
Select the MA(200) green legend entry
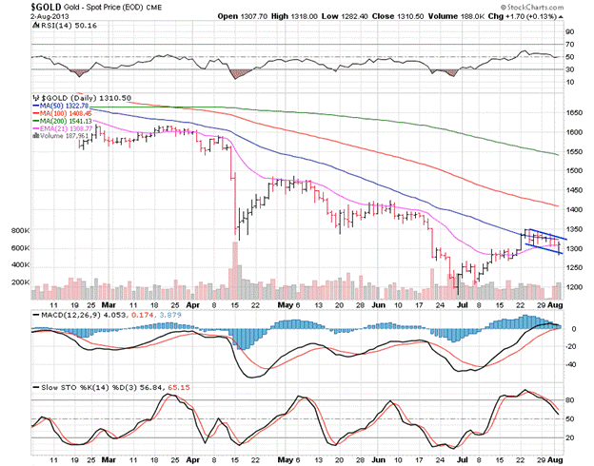[63, 121]
